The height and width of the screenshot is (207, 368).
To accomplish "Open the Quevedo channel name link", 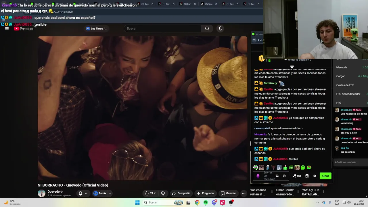I will [x=53, y=191].
